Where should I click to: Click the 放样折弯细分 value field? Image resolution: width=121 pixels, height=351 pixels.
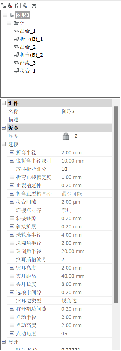tap(86, 169)
